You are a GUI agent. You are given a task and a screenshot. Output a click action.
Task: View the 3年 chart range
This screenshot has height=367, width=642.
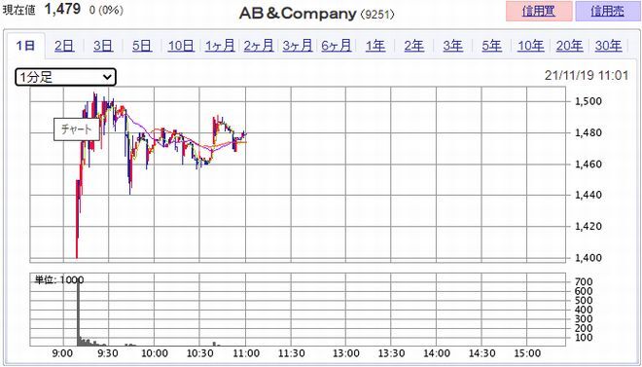pyautogui.click(x=453, y=46)
